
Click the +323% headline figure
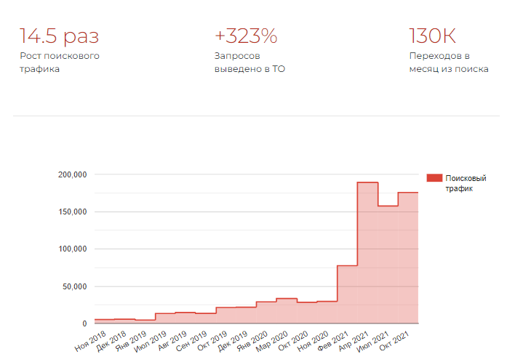(246, 36)
